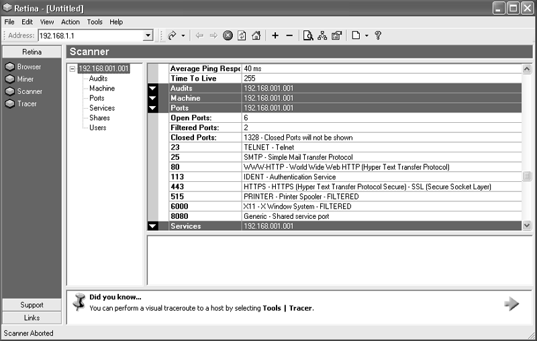Click the scroll down arrow of results list
Screen dimensions: 537x341
click(x=527, y=226)
